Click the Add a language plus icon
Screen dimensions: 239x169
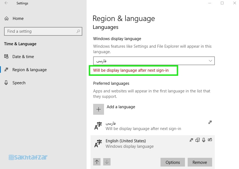point(99,109)
